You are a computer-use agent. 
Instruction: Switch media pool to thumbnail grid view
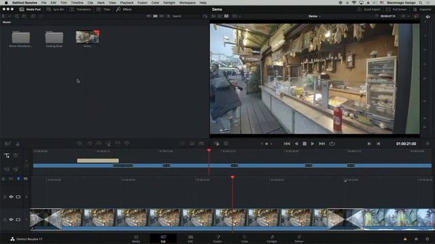(155, 16)
